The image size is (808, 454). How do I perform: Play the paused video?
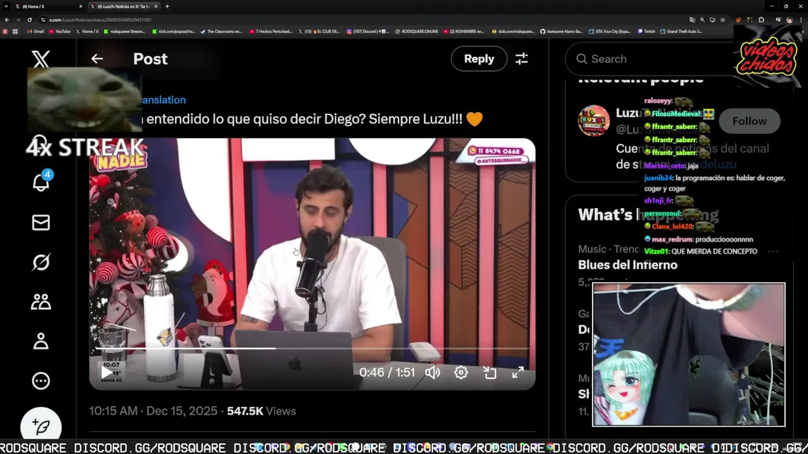(x=107, y=372)
